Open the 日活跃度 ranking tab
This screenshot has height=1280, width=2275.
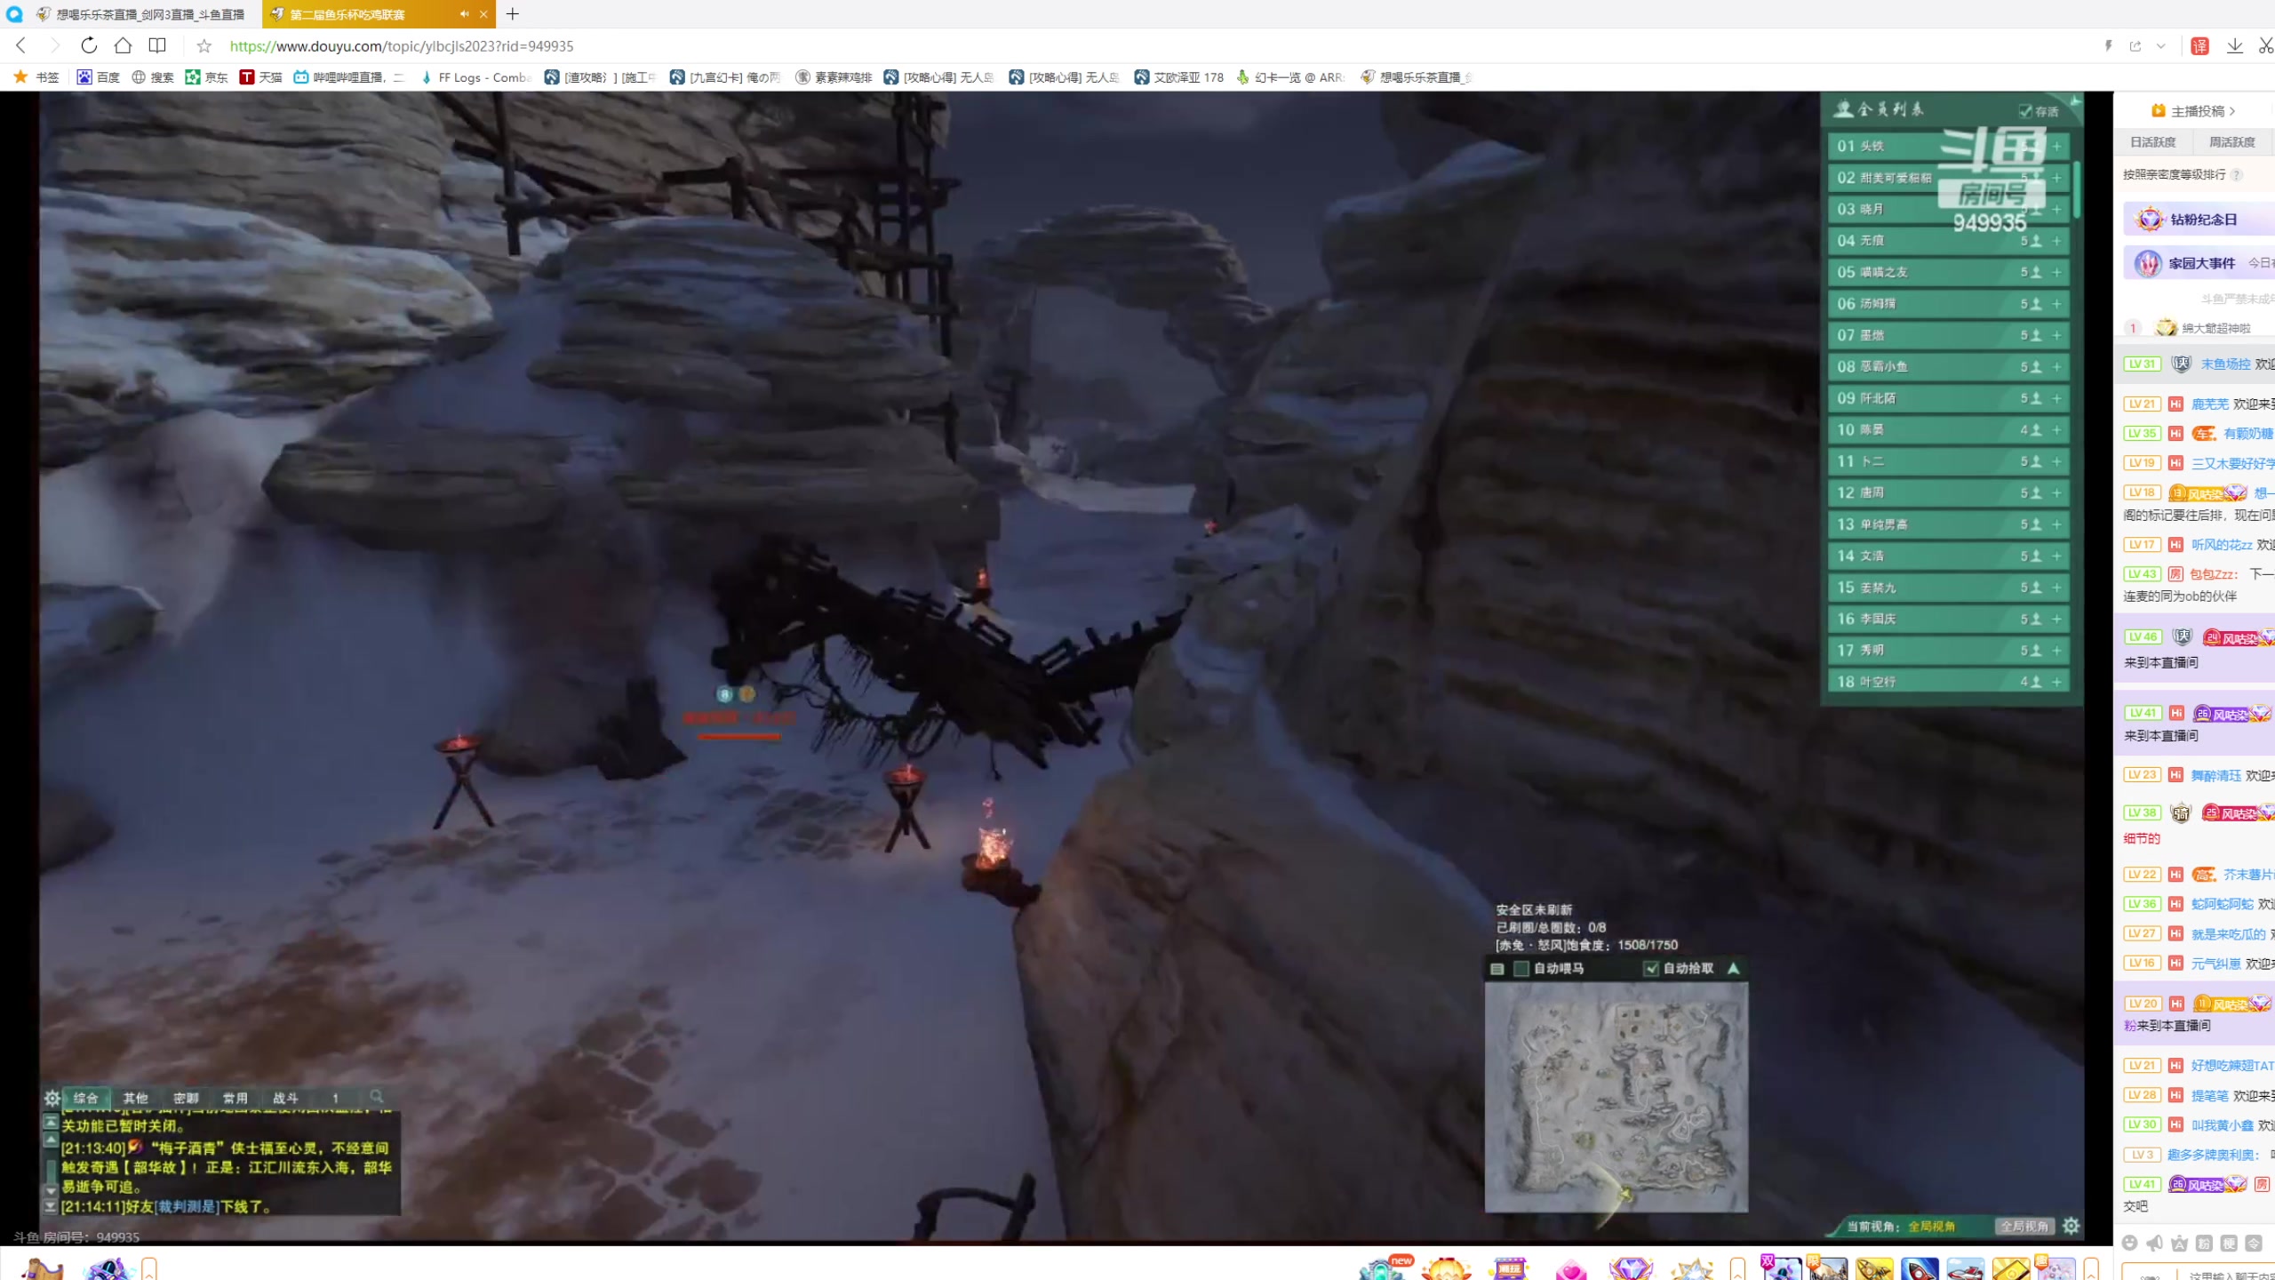(2153, 142)
